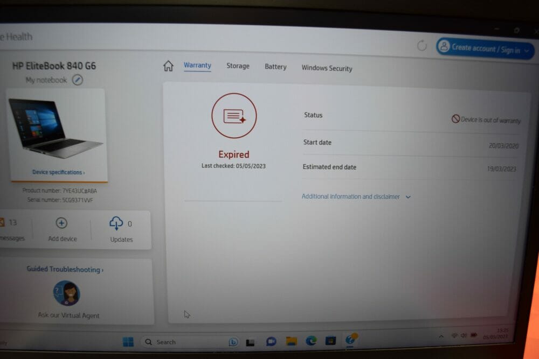539x359 pixels.
Task: Click the HP EliteBook 840 G6 title
Action: coord(54,66)
